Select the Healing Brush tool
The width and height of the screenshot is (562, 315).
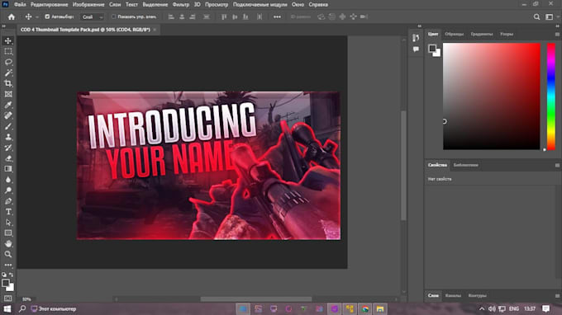click(8, 115)
